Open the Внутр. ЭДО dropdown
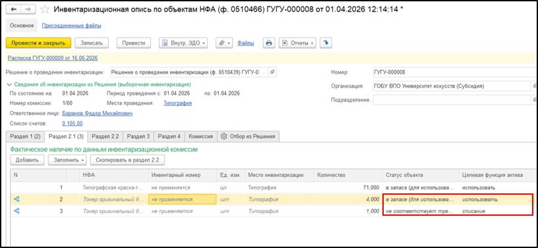The width and height of the screenshot is (538, 248). [183, 43]
